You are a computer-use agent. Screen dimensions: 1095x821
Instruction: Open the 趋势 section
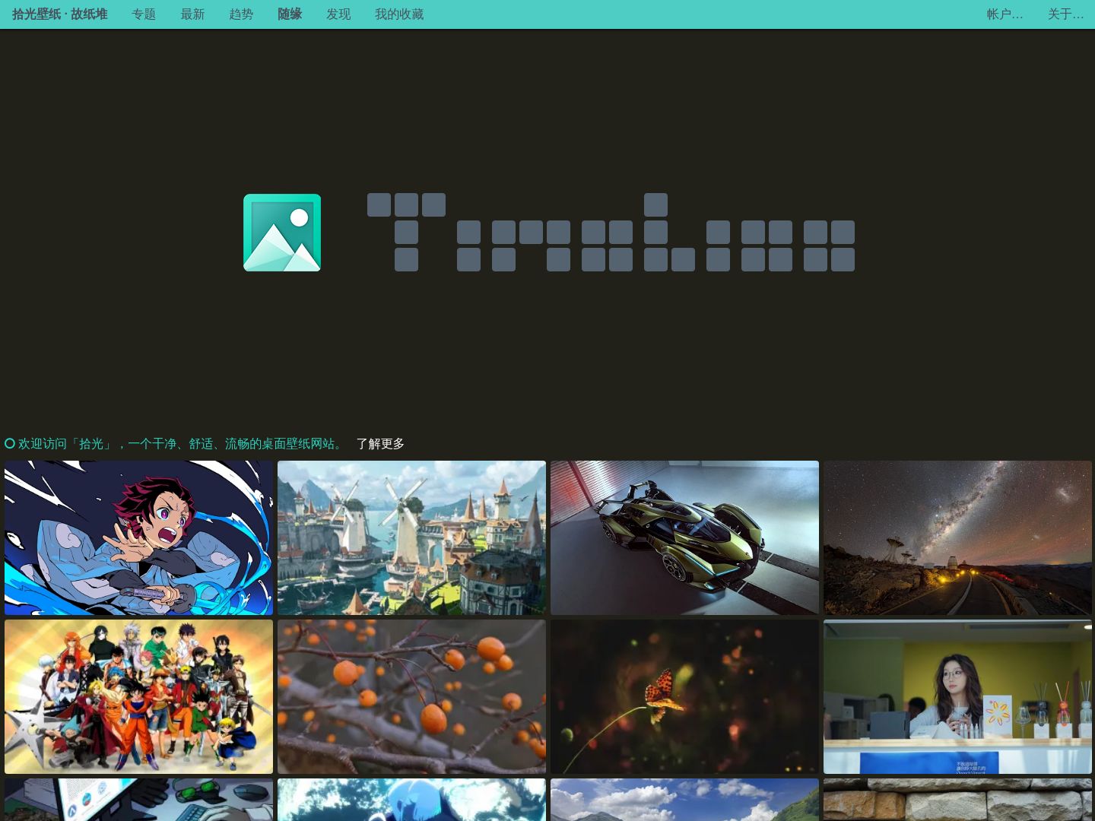tap(241, 14)
